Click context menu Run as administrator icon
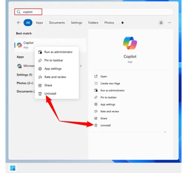This screenshot has width=187, height=173. tap(40, 52)
